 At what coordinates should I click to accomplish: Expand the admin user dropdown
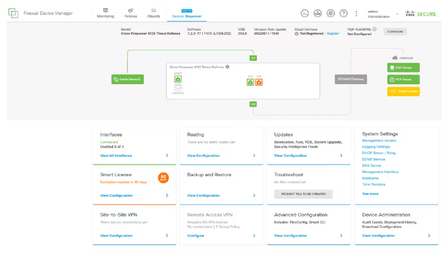click(x=397, y=14)
